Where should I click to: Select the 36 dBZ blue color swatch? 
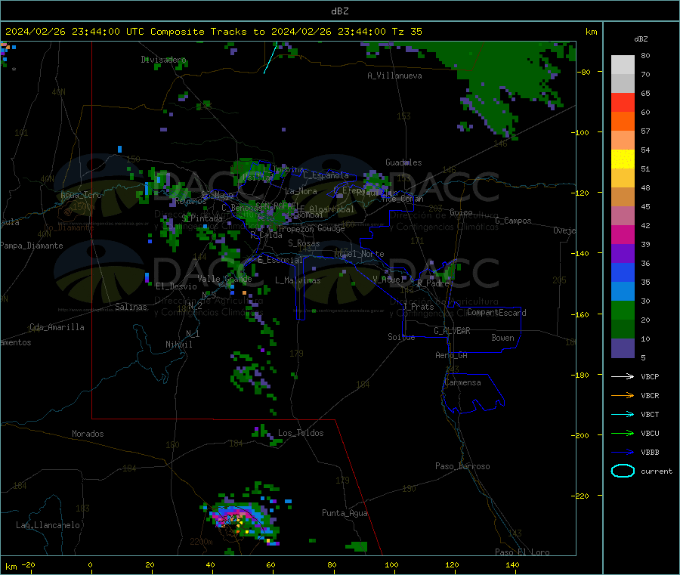(623, 272)
